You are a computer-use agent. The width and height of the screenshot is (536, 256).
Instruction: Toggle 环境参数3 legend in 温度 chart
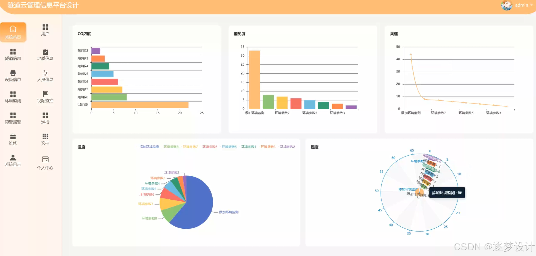point(267,147)
